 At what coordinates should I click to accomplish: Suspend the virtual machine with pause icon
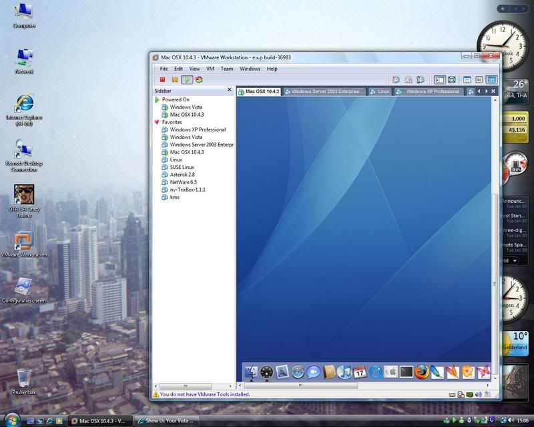(175, 79)
